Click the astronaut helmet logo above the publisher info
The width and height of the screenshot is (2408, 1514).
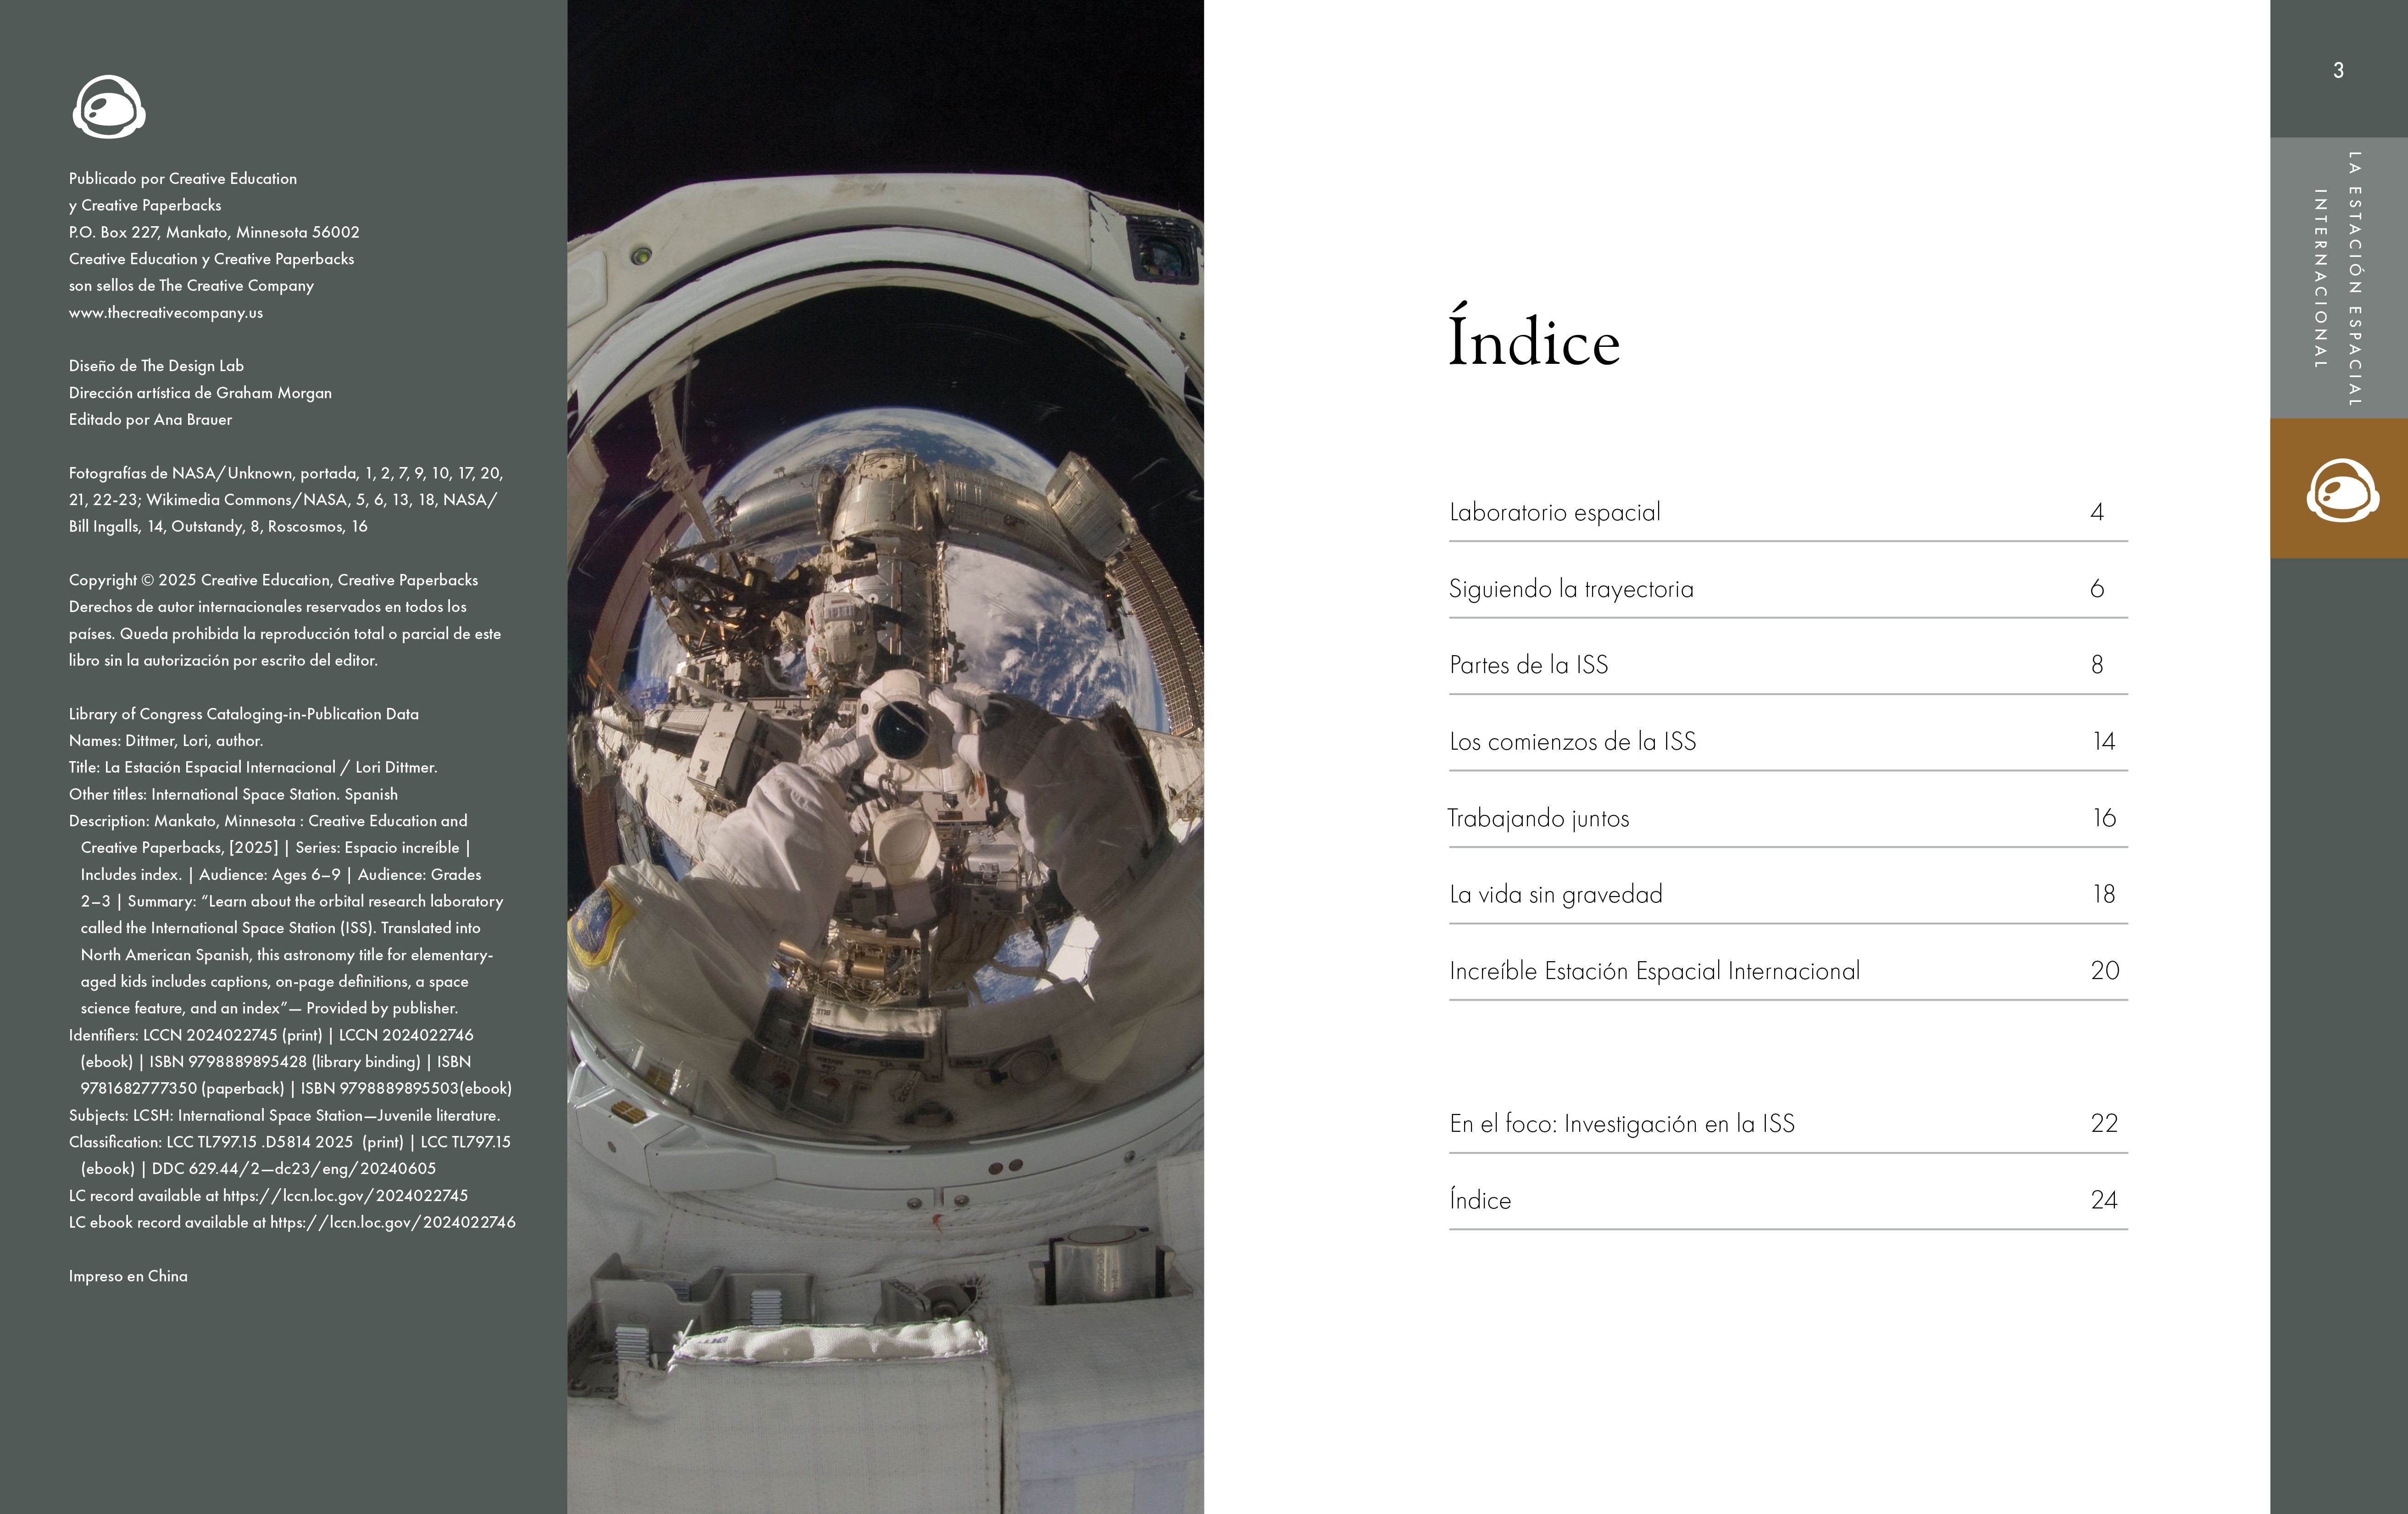click(109, 106)
